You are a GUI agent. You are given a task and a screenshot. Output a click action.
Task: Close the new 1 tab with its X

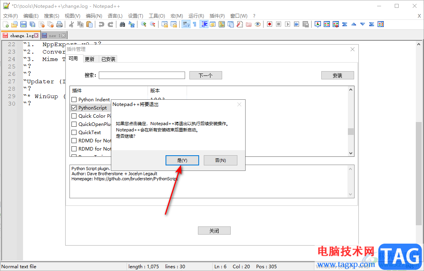point(64,36)
